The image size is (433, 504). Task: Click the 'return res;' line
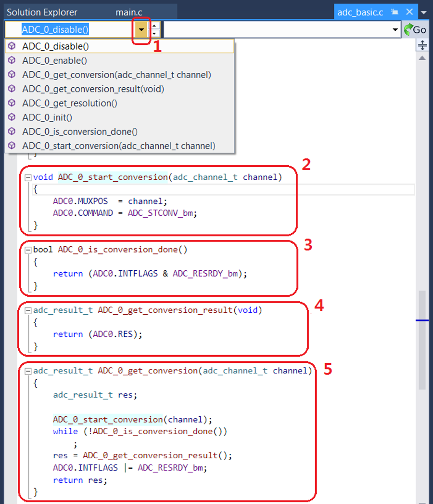80,480
